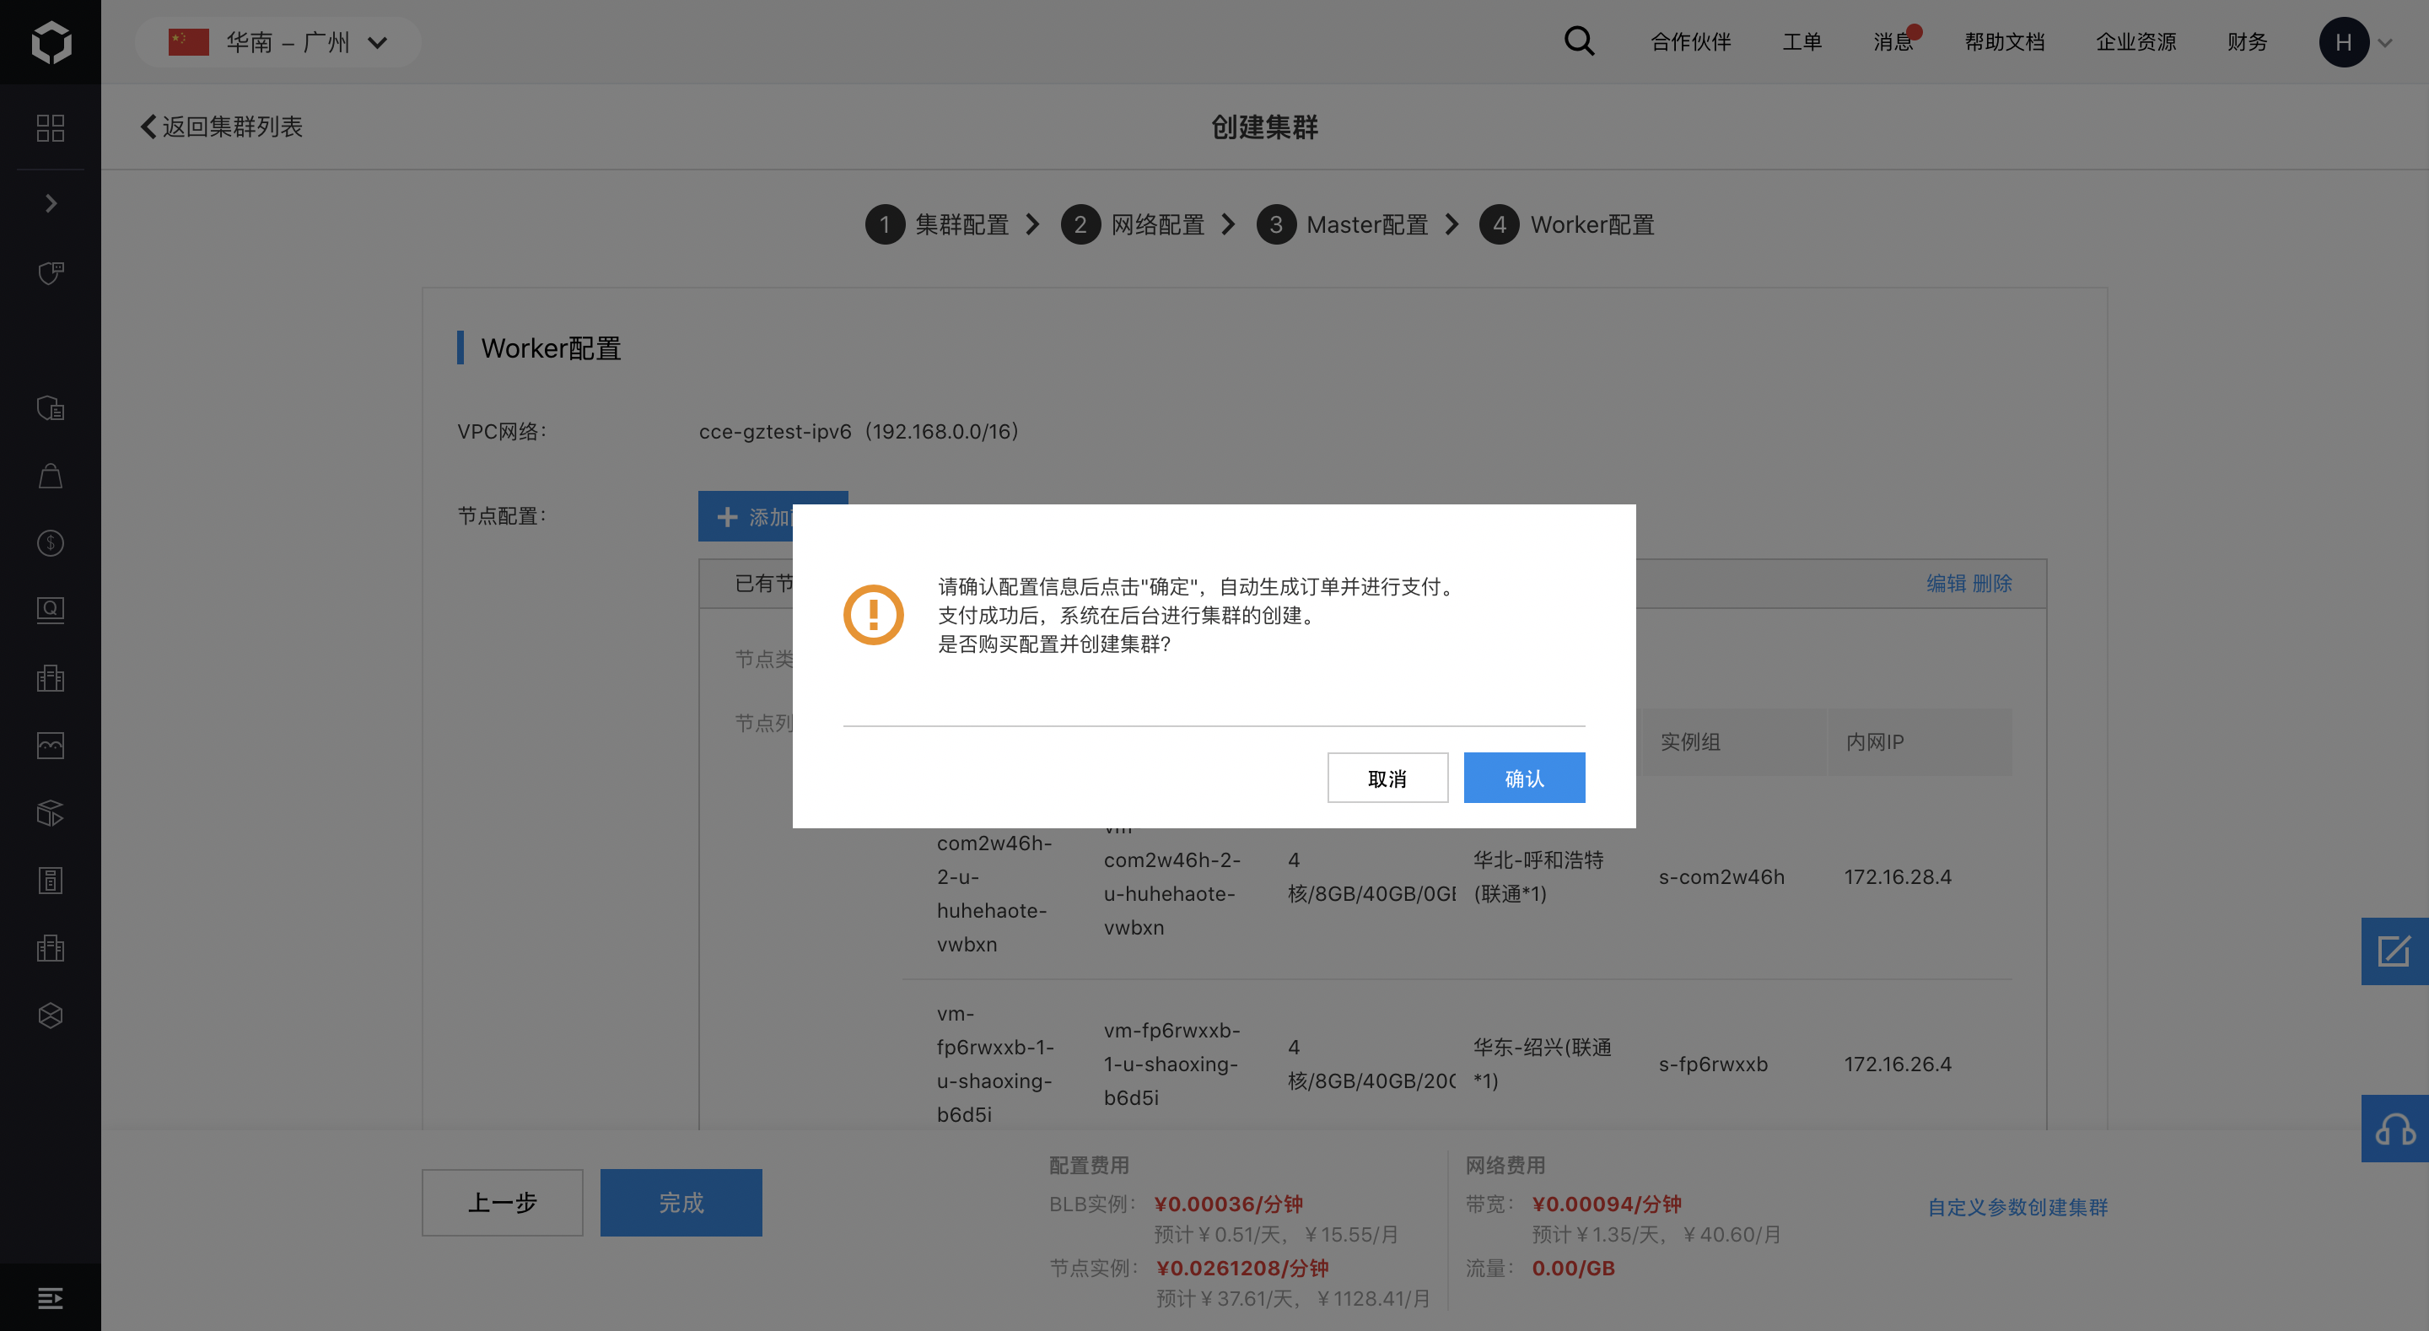
Task: Click the 完成 button
Action: [681, 1202]
